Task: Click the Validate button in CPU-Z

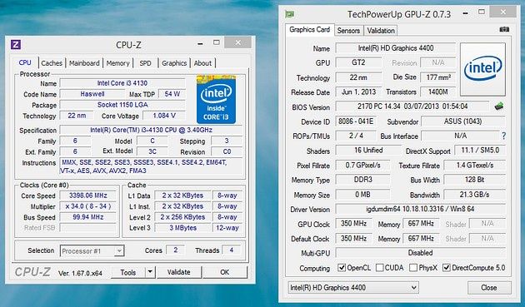Action: click(179, 272)
